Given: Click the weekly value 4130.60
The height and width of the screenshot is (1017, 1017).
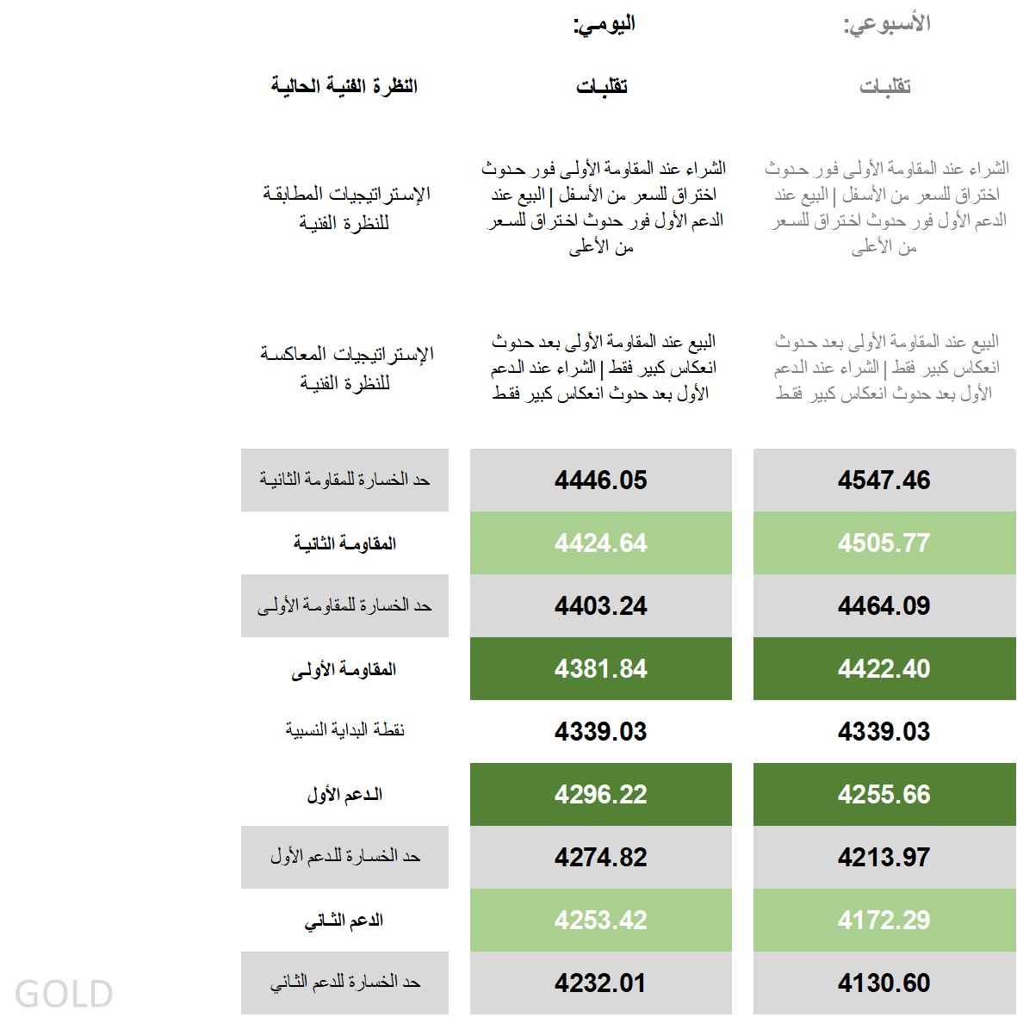Looking at the screenshot, I should coord(884,983).
